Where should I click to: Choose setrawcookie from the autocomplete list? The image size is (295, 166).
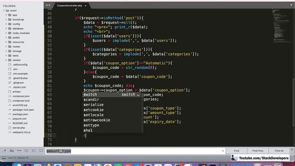[112, 120]
